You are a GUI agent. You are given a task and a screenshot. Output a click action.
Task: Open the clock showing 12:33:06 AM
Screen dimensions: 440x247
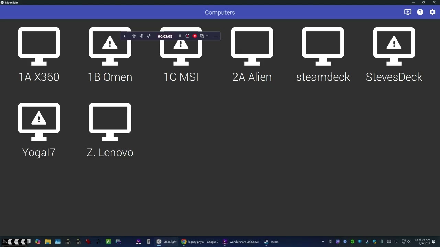[422, 242]
